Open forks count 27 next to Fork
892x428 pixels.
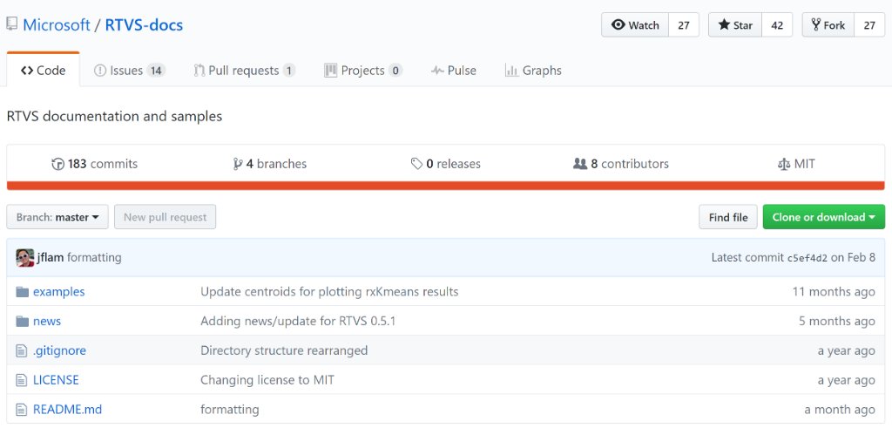point(870,25)
